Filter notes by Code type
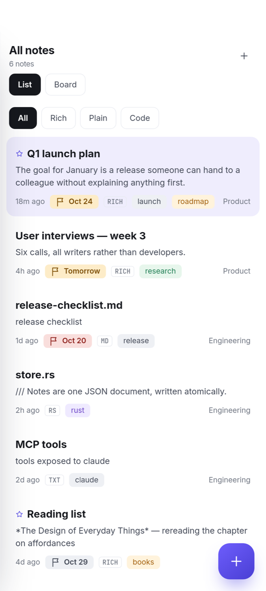266x591 pixels. click(140, 118)
